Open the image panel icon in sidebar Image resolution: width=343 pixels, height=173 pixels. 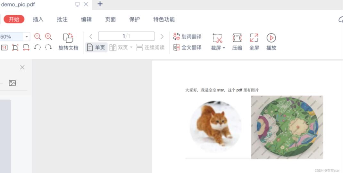(13, 83)
